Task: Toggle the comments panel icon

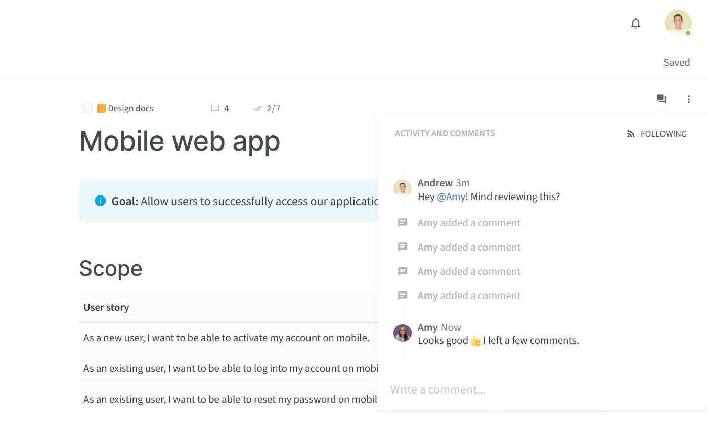Action: (661, 99)
